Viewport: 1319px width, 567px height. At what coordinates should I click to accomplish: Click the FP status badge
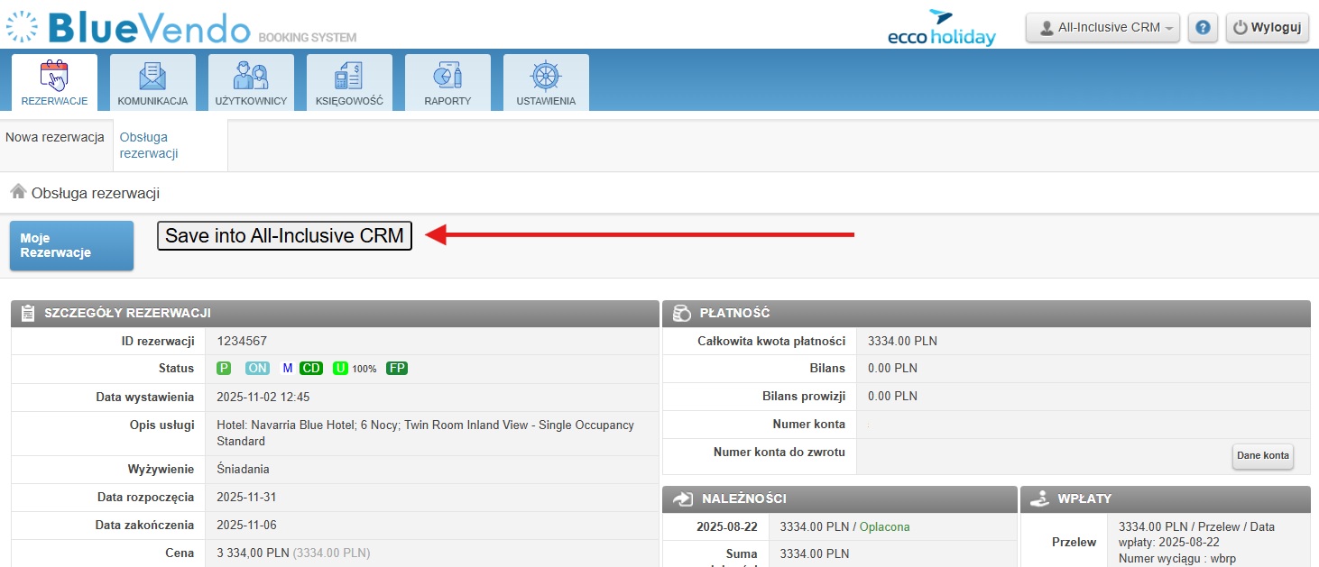click(396, 368)
